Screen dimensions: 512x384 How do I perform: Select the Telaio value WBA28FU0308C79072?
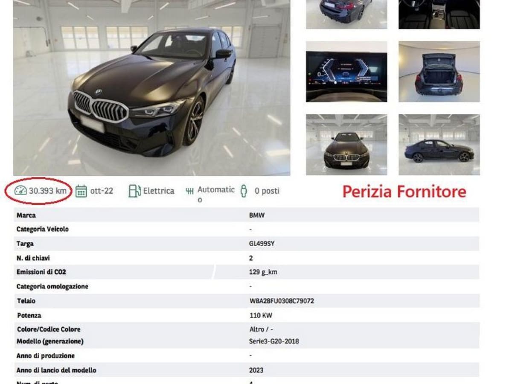282,301
